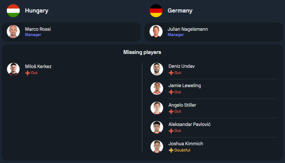The width and height of the screenshot is (285, 163).
Task: Click the red injury icon under Aleksandar Pavlović
Action: (x=171, y=131)
